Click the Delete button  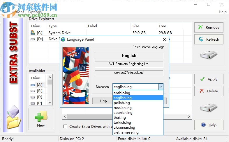[209, 91]
